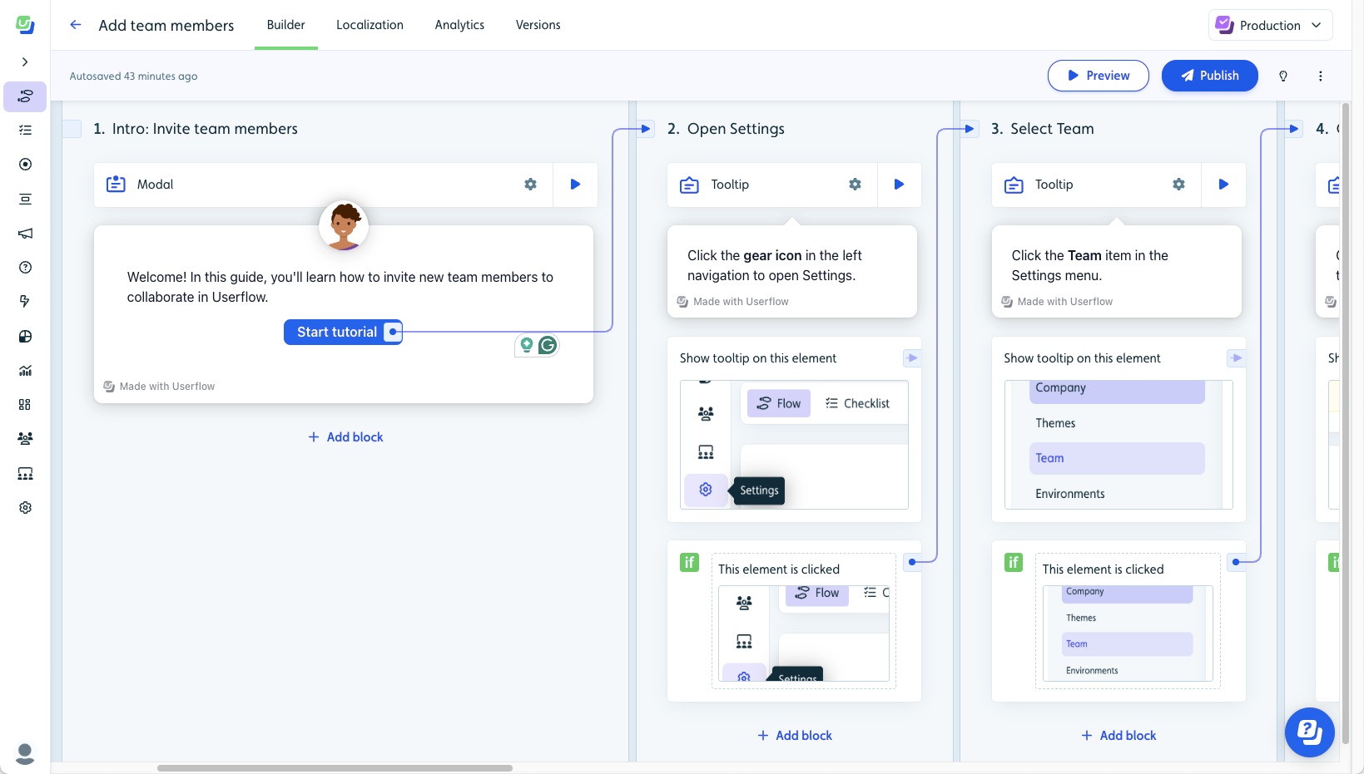Image resolution: width=1364 pixels, height=774 pixels.
Task: Click the Preview button
Action: coord(1098,76)
